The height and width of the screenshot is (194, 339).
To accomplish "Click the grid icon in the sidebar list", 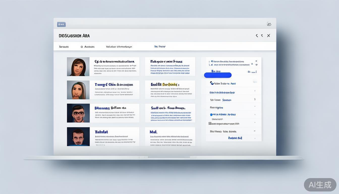I will 210,124.
